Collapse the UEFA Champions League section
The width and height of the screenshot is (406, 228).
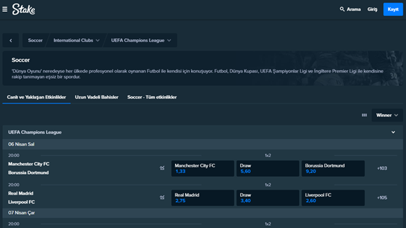coord(393,132)
